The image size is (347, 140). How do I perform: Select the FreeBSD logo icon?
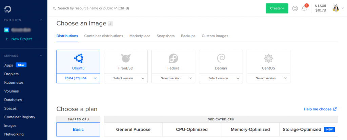[126, 58]
